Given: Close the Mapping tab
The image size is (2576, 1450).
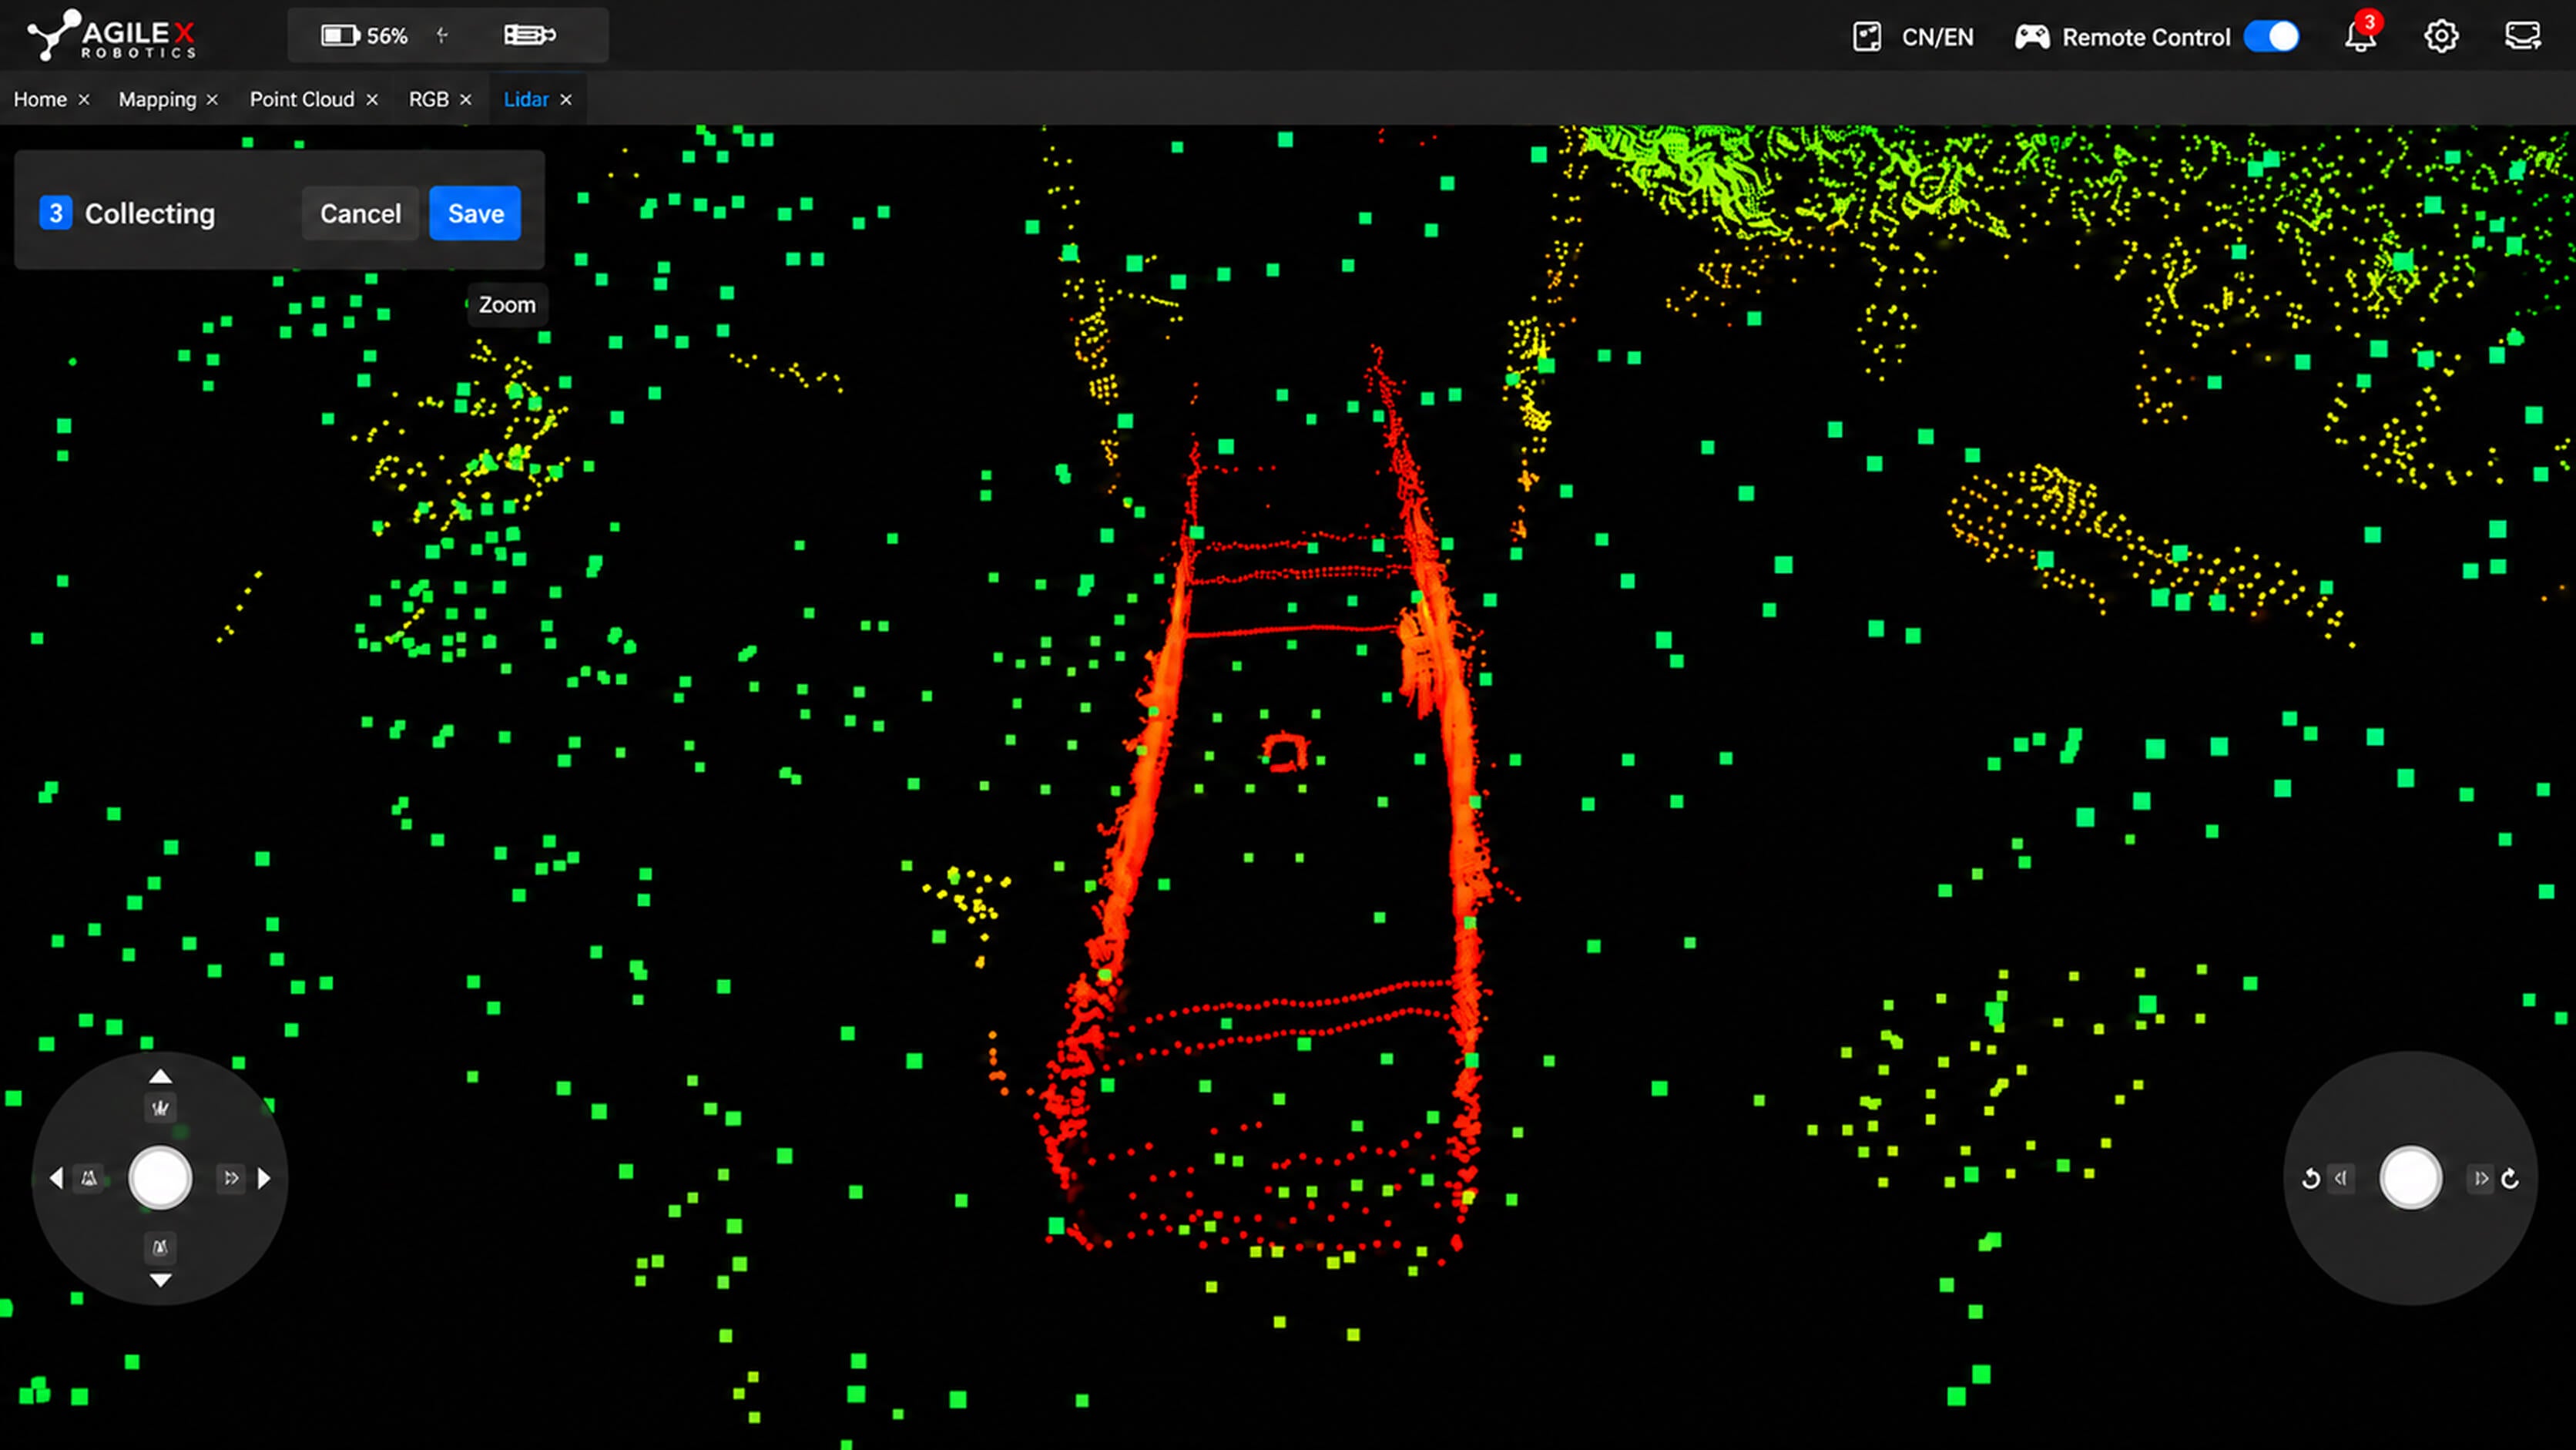Looking at the screenshot, I should tap(212, 99).
